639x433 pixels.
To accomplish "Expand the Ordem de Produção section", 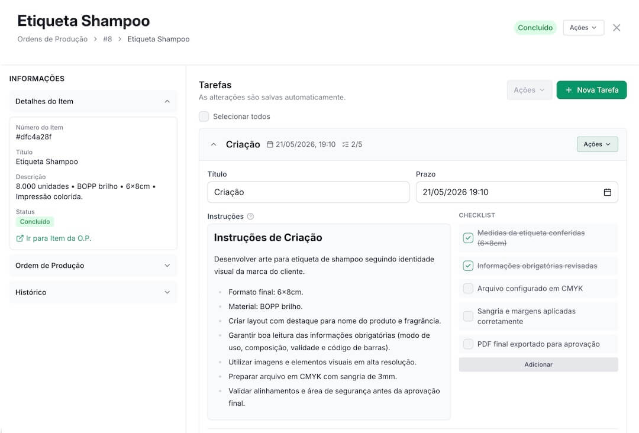I will (x=93, y=266).
